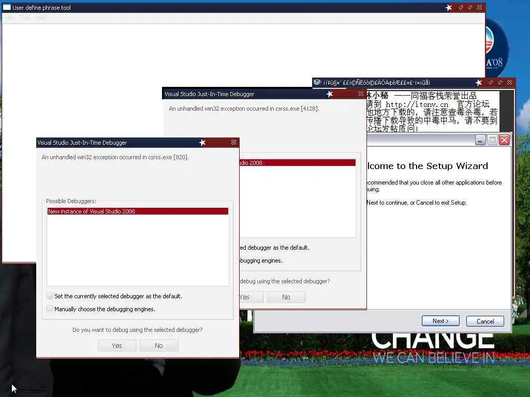Click Cancel in the Setup Wizard
The image size is (530, 397).
[x=485, y=322]
